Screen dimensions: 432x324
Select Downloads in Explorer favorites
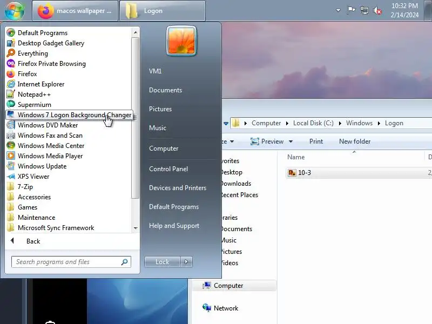237,184
